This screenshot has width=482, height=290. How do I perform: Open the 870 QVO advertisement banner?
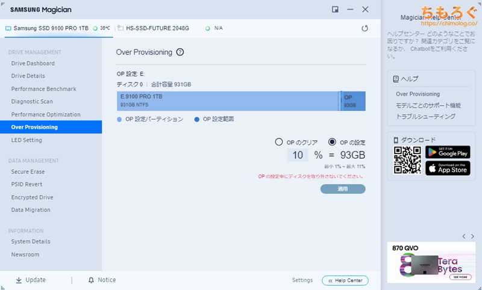point(431,262)
